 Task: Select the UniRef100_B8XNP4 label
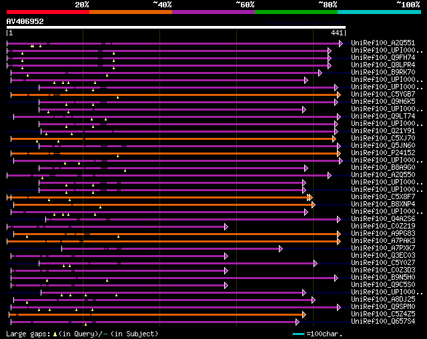click(383, 204)
